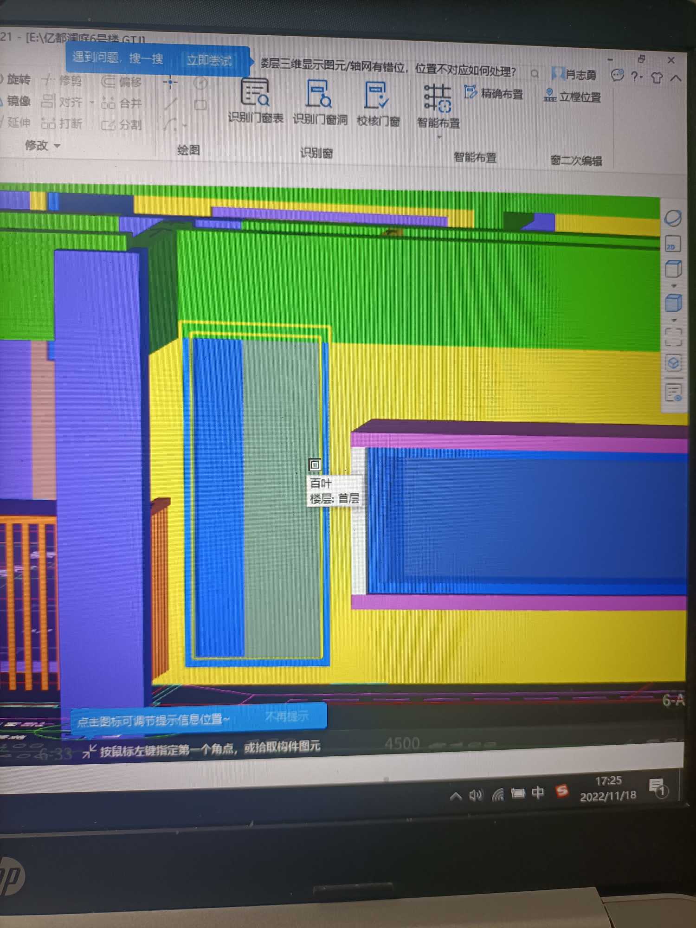
Task: Choose 精确布置 placement
Action: [494, 93]
